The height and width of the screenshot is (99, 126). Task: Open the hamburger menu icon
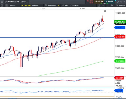coord(2,2)
